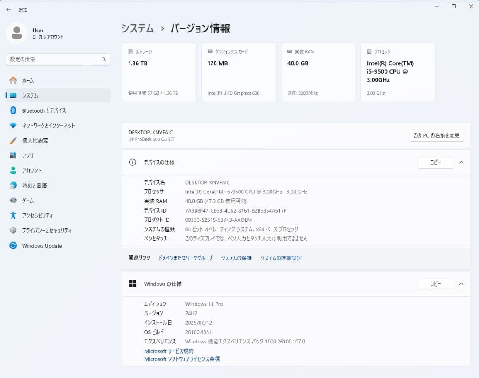Click the back arrow at the top left
Viewport: 479px width, 378px height.
point(8,9)
